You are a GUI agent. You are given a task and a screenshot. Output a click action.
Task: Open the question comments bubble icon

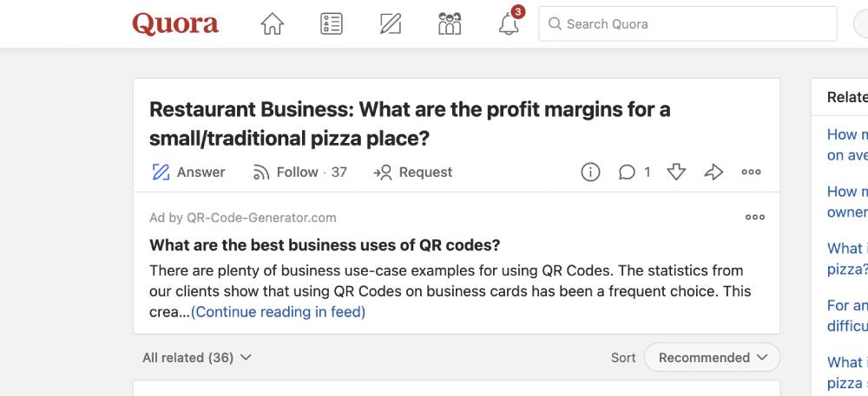pyautogui.click(x=627, y=172)
